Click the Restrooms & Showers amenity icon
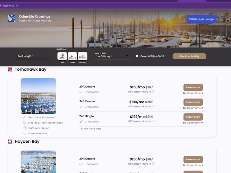 pyautogui.click(x=24, y=117)
